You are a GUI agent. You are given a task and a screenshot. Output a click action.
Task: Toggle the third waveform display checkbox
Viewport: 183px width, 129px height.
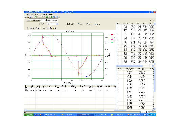(96, 24)
